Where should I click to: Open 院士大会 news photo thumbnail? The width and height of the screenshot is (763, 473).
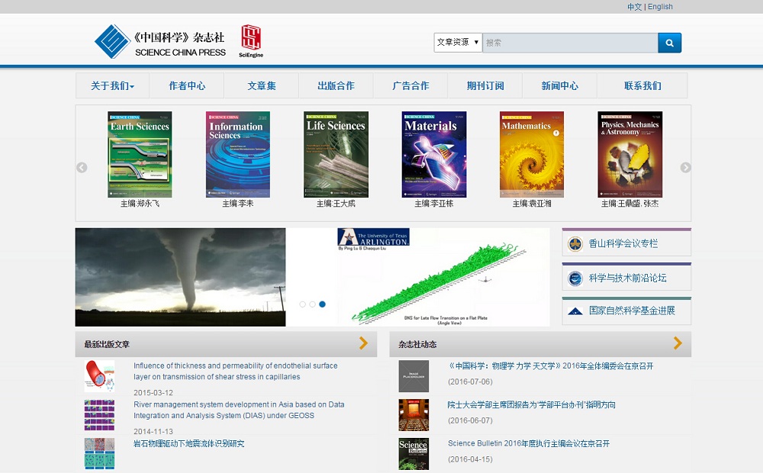point(414,415)
